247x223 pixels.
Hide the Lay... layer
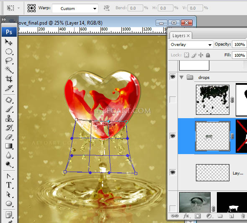172,172
